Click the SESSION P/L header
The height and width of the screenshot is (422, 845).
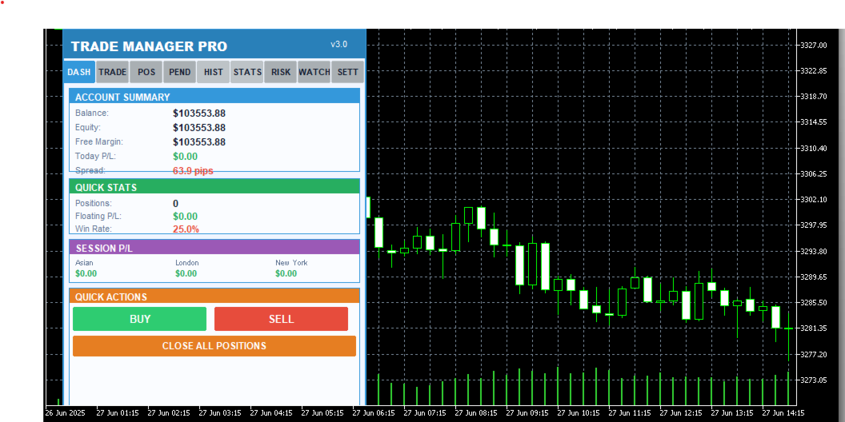(x=214, y=248)
